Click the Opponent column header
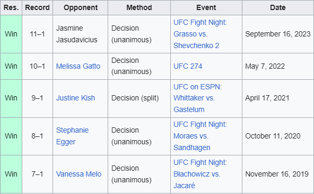Viewport: 314px width, 194px height. [x=81, y=7]
